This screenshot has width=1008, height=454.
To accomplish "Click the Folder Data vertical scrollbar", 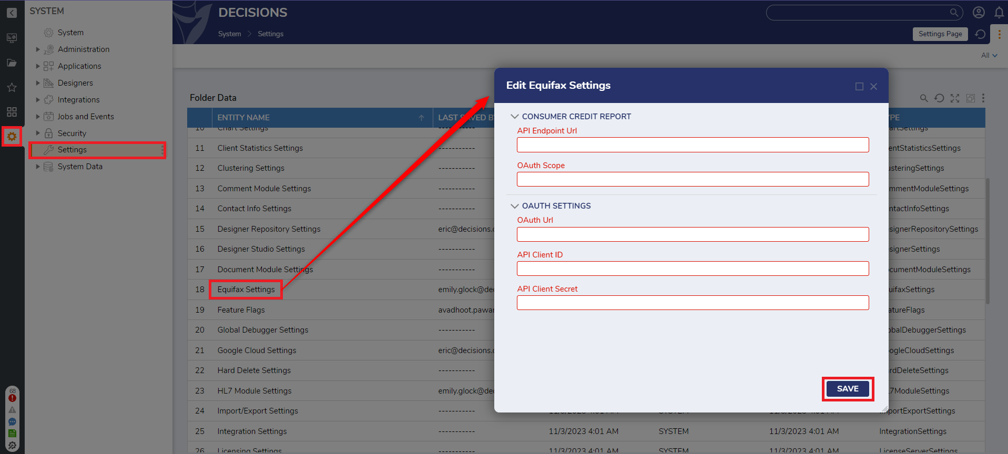I will point(987,241).
